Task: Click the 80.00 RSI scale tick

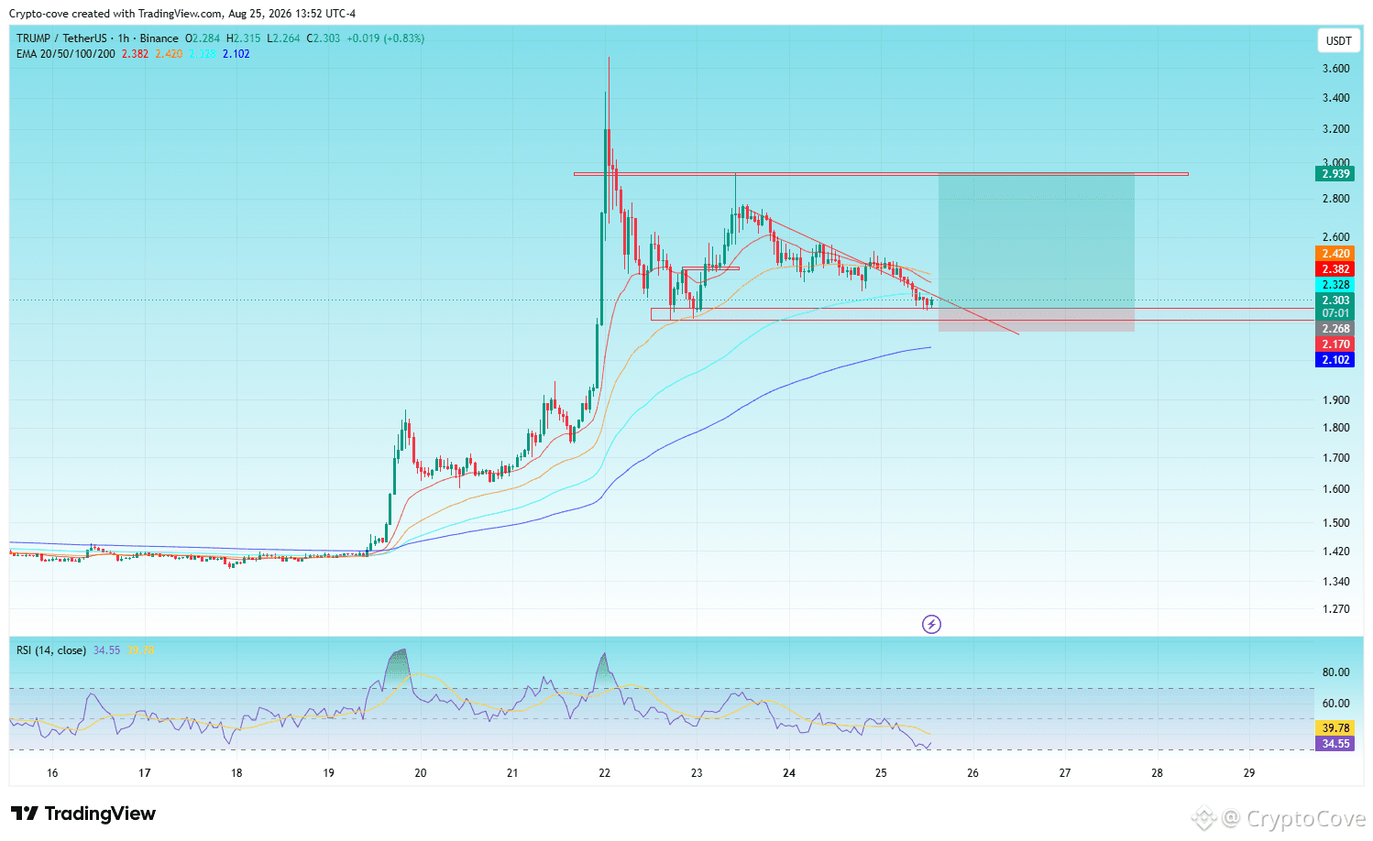Action: tap(1335, 672)
